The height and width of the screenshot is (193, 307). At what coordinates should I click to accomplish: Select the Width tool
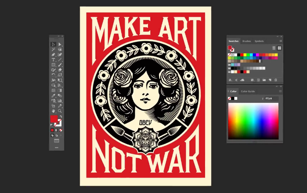tap(53, 80)
